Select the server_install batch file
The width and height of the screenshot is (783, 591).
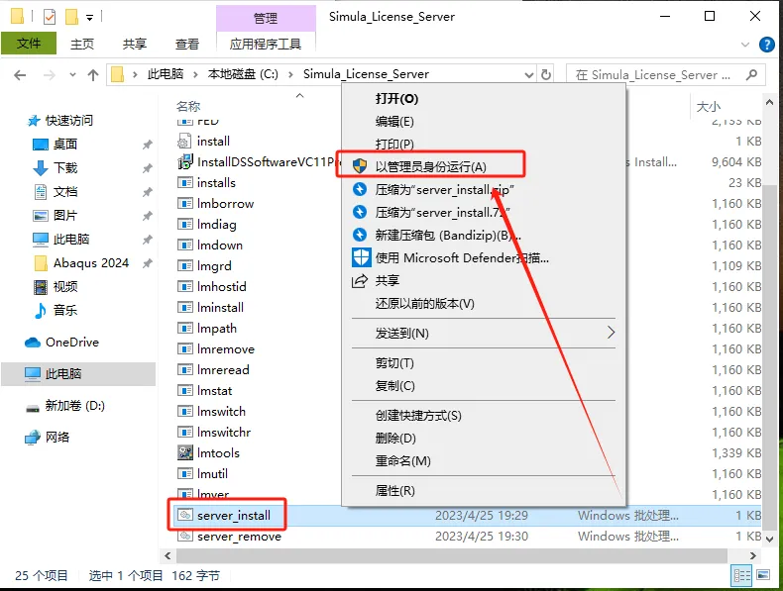pyautogui.click(x=234, y=515)
